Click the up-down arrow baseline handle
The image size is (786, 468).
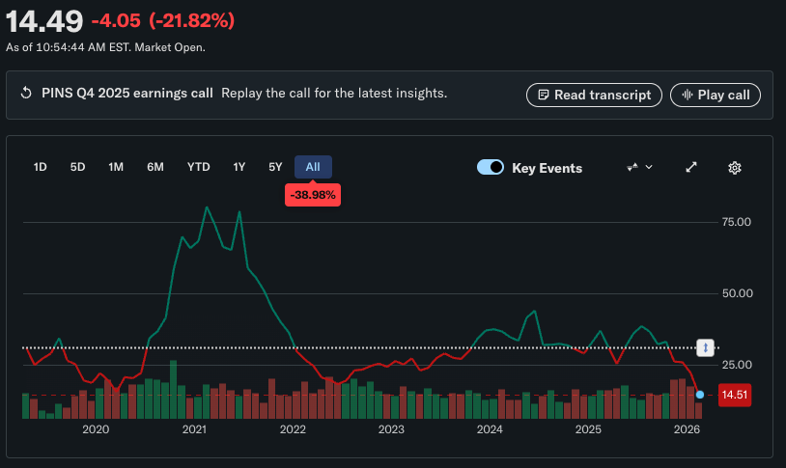click(x=708, y=347)
